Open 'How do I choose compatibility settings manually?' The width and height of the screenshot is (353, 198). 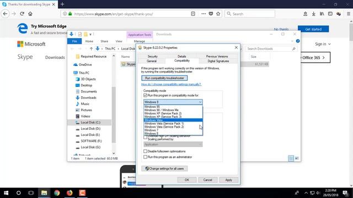pos(171,84)
